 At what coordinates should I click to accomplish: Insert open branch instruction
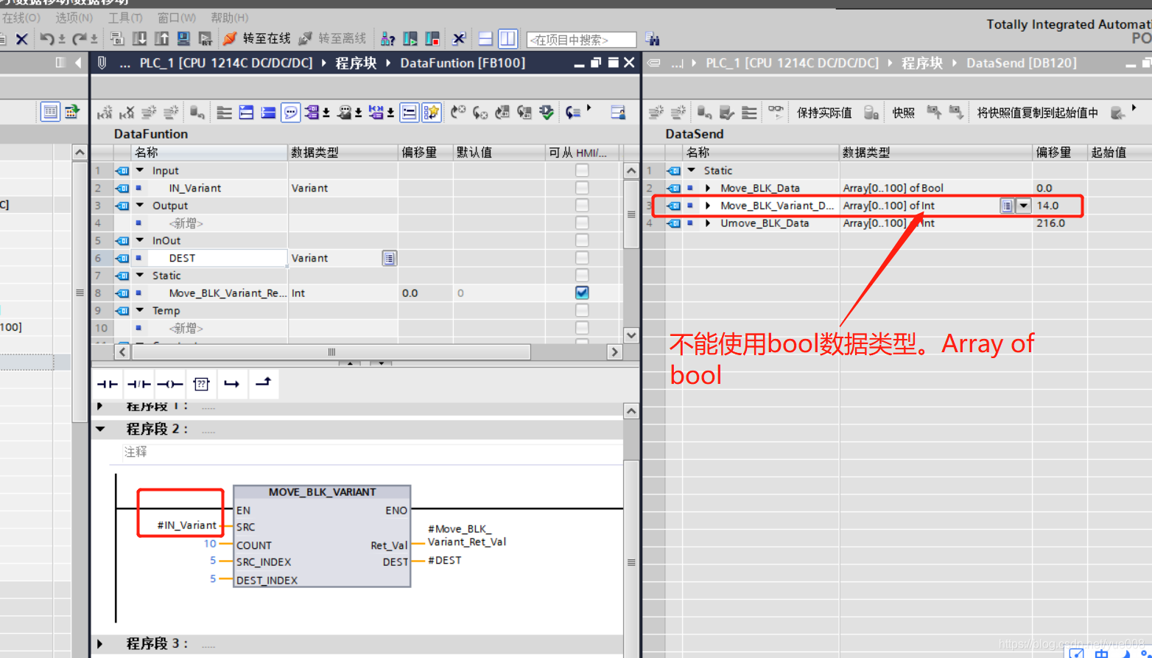pos(232,384)
